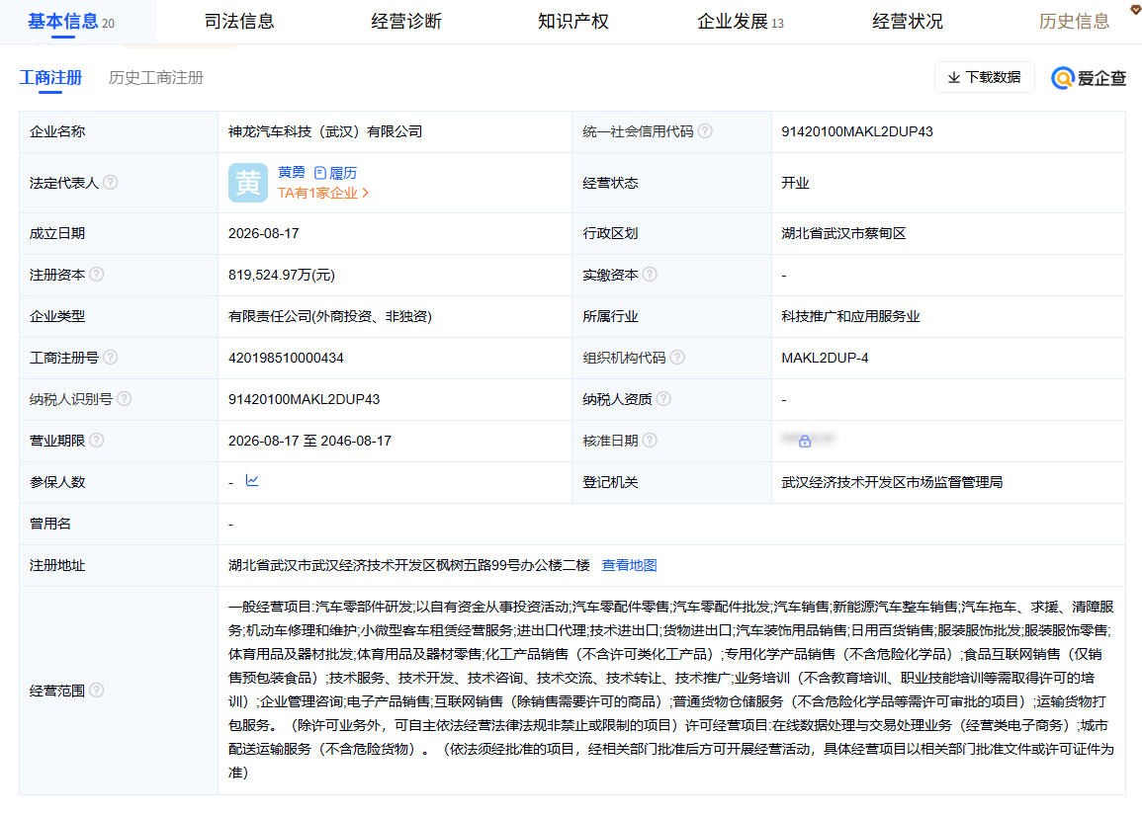Click the 黄 avatar of the legal representative
This screenshot has height=816, width=1142.
pyautogui.click(x=247, y=182)
